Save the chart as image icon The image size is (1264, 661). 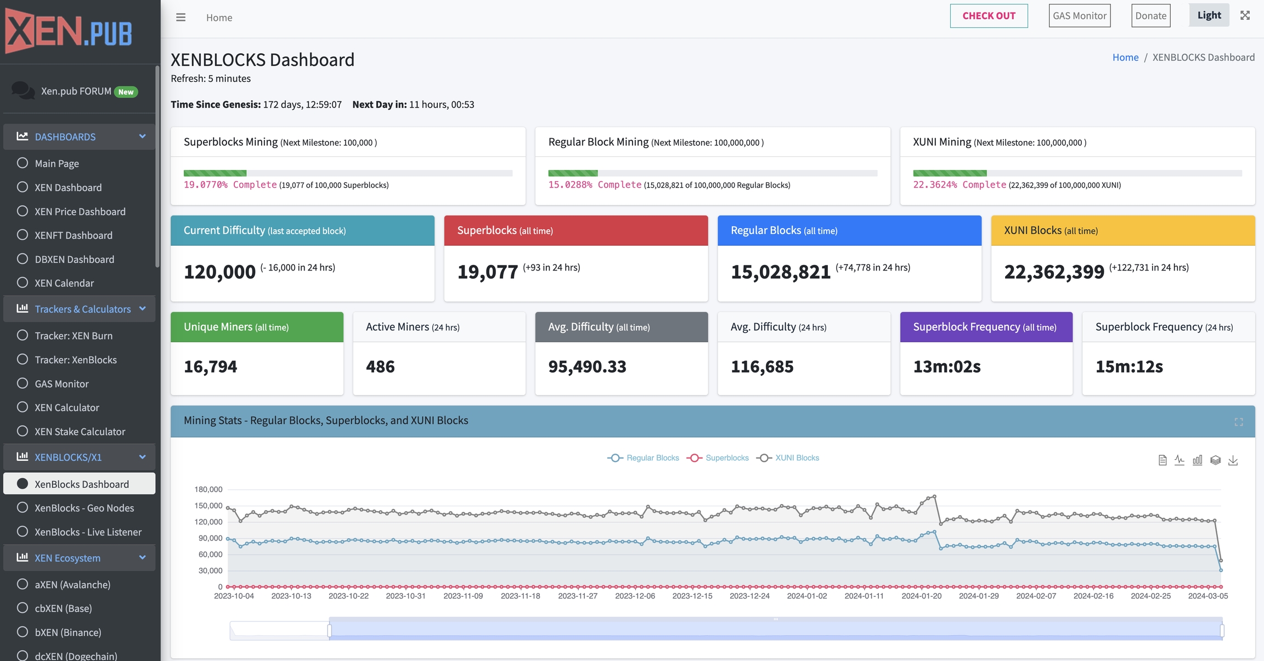1233,460
